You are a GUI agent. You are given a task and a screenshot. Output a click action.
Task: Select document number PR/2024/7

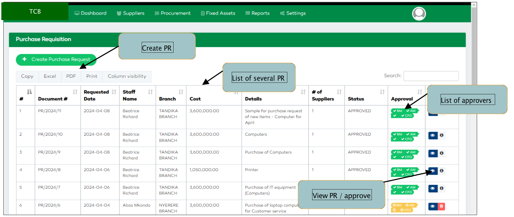(x=49, y=187)
